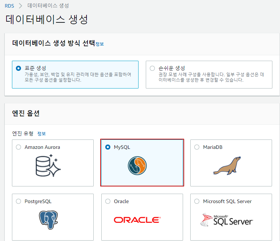This screenshot has width=280, height=241.
Task: Click the Microsoft SQL Server logo
Action: click(x=226, y=220)
